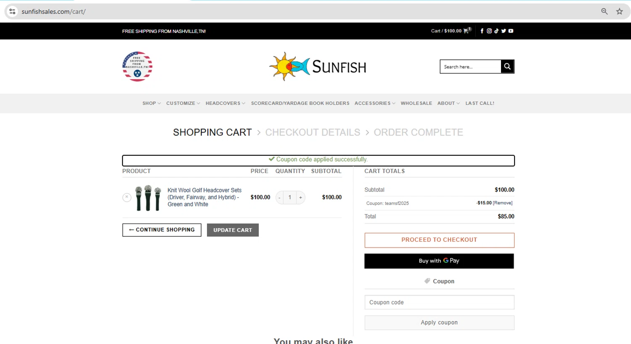Expand the HEADCOVERS menu
631x344 pixels.
click(x=225, y=103)
